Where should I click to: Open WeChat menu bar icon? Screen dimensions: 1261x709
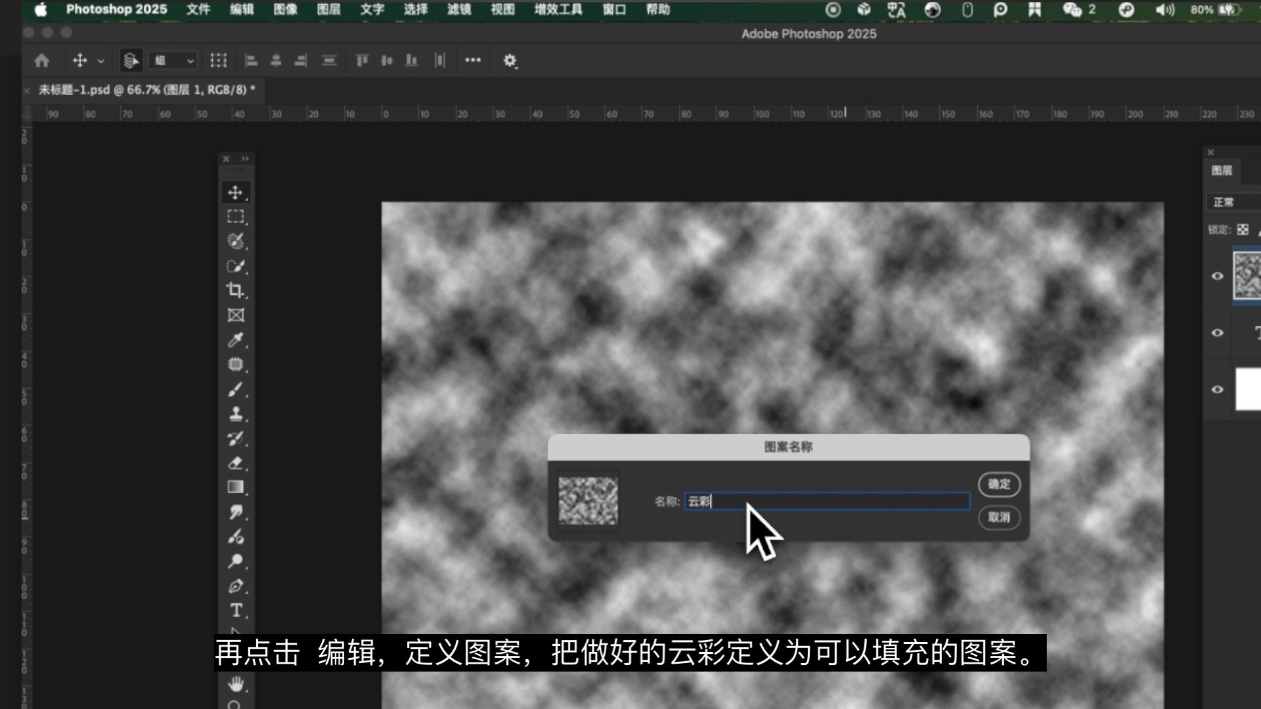click(1073, 9)
